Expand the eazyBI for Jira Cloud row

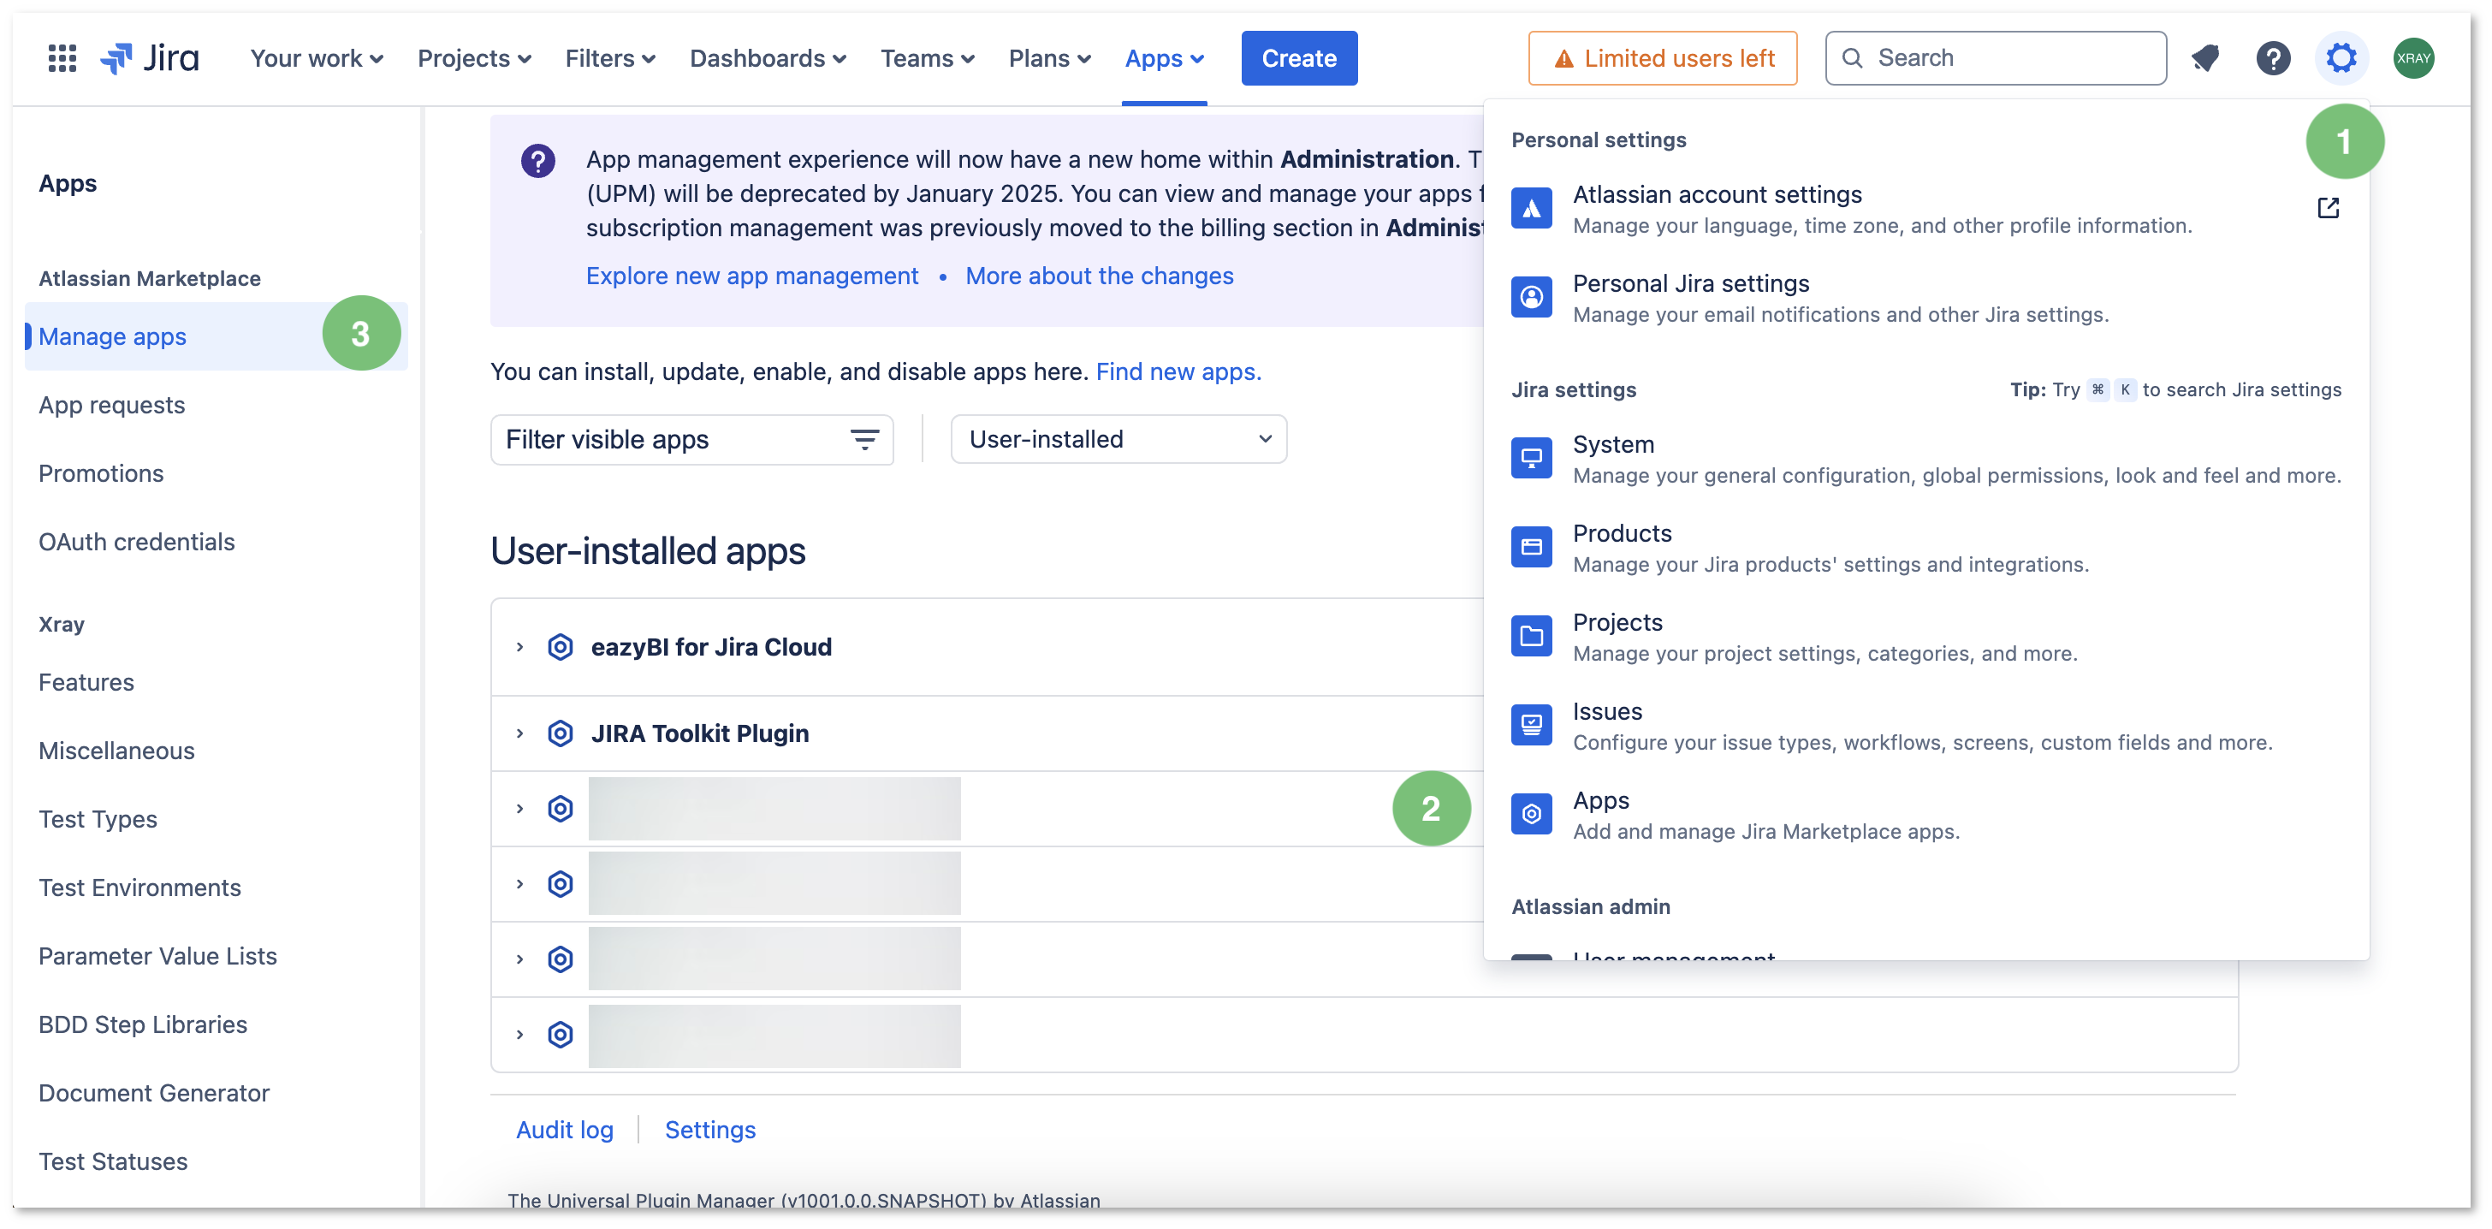[x=519, y=647]
